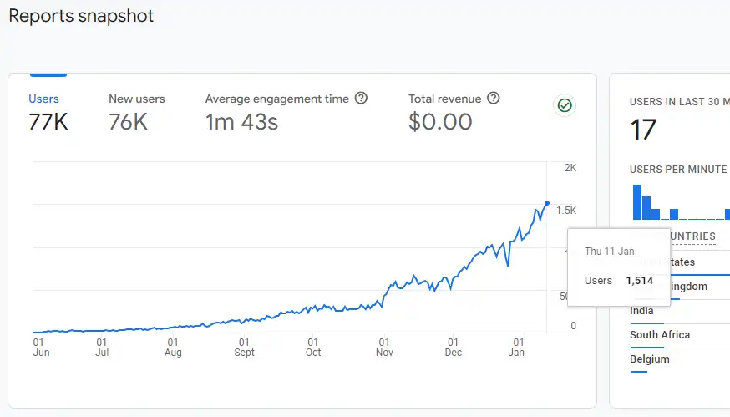Select South Africa in the countries list
730x417 pixels.
click(x=660, y=335)
